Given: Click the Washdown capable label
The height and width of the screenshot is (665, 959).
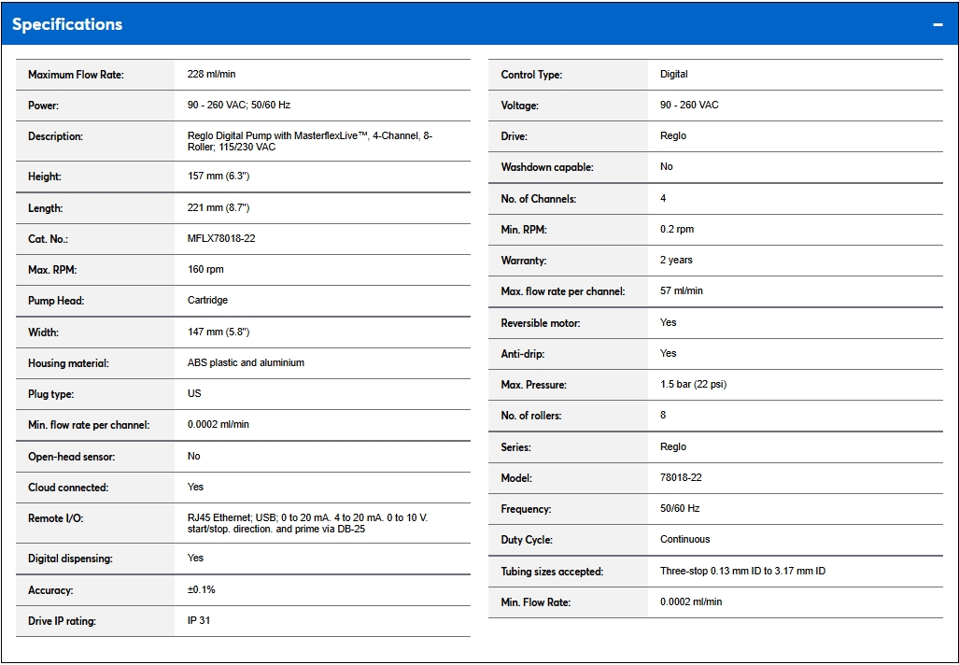Looking at the screenshot, I should point(547,167).
